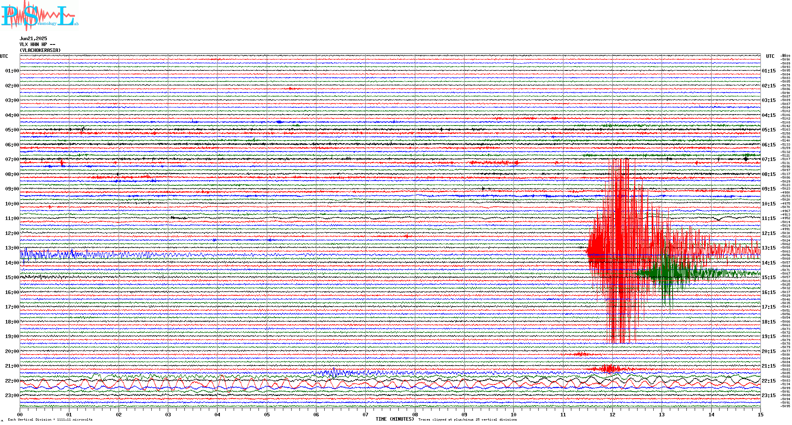The image size is (792, 425).
Task: Click the 17:00 hour label
Action: tap(12, 307)
